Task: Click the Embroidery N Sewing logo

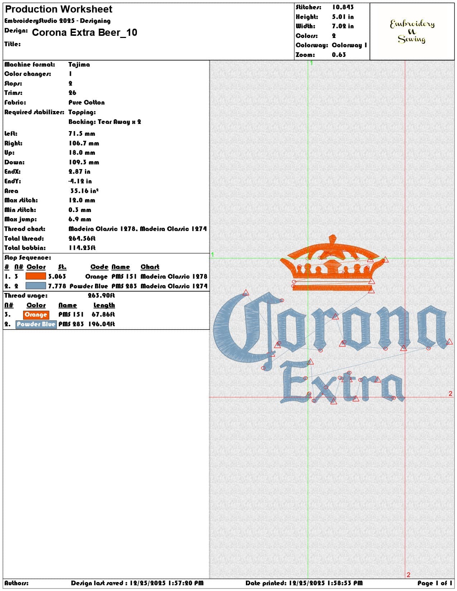Action: pyautogui.click(x=412, y=32)
